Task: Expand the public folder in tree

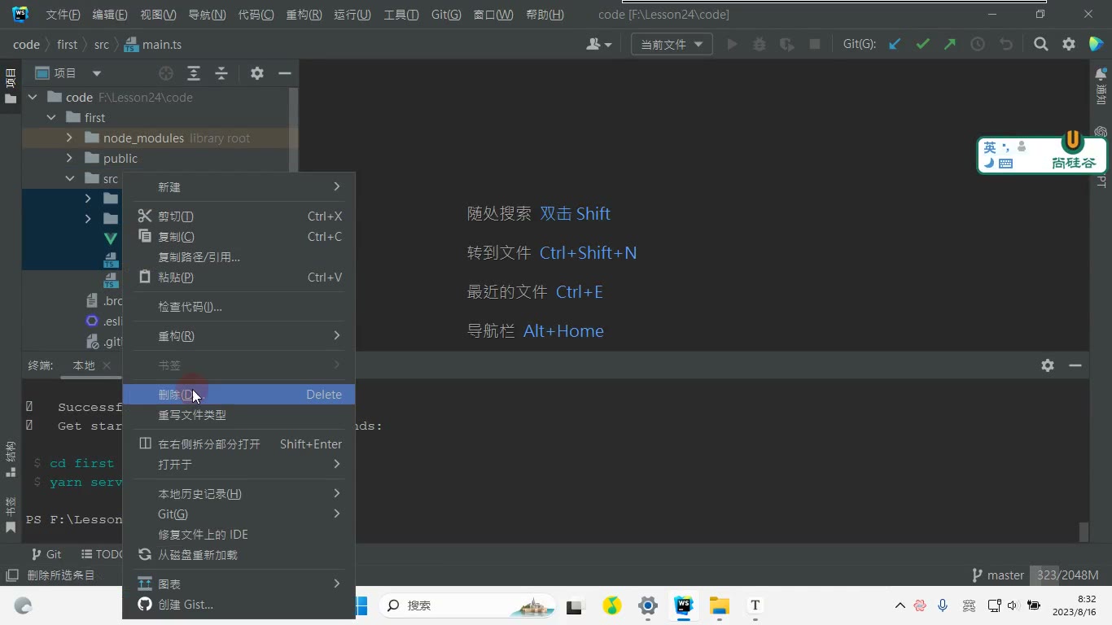Action: [69, 158]
